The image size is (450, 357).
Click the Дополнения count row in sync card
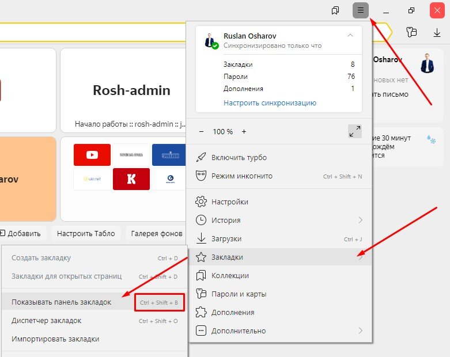pyautogui.click(x=289, y=88)
